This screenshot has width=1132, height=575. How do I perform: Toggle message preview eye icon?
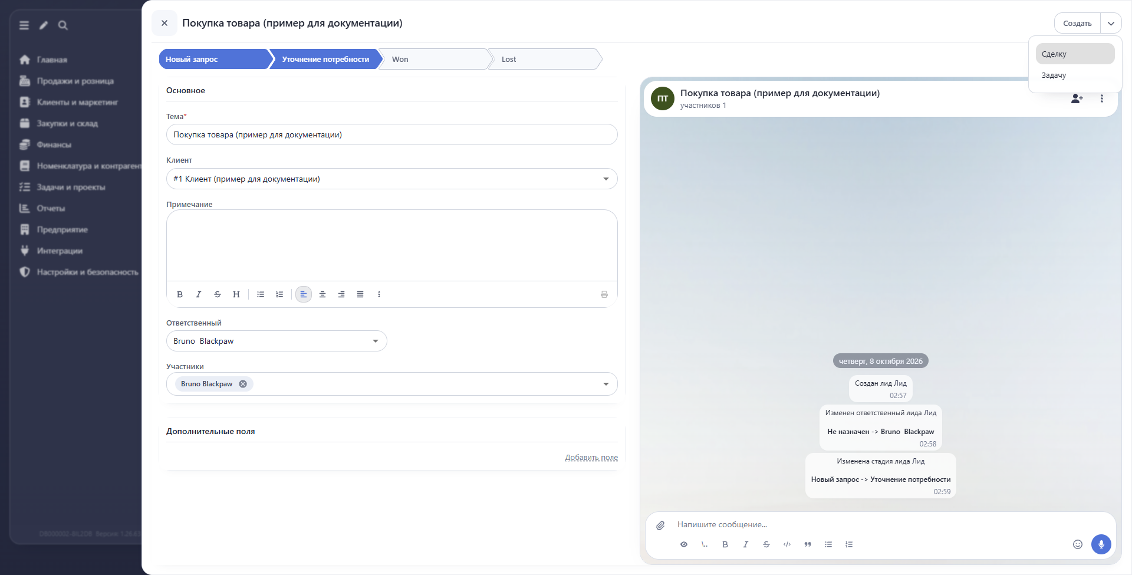[684, 544]
